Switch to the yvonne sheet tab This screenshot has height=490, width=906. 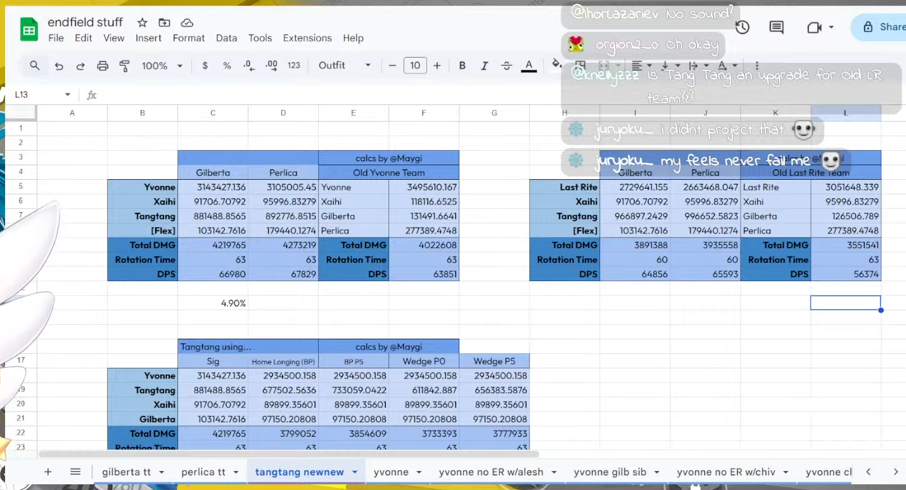(x=391, y=472)
